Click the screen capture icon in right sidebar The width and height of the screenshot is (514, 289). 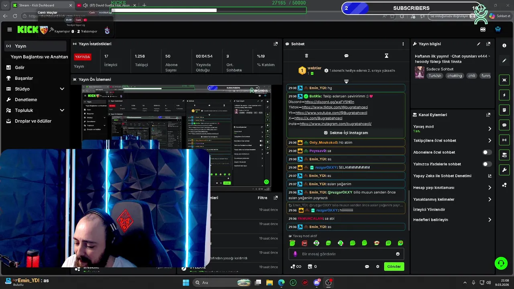[x=504, y=80]
